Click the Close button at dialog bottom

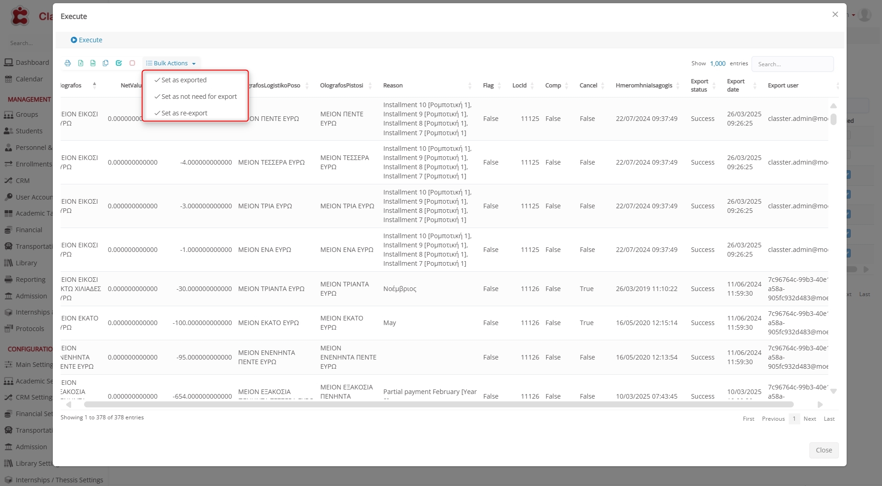tap(824, 450)
